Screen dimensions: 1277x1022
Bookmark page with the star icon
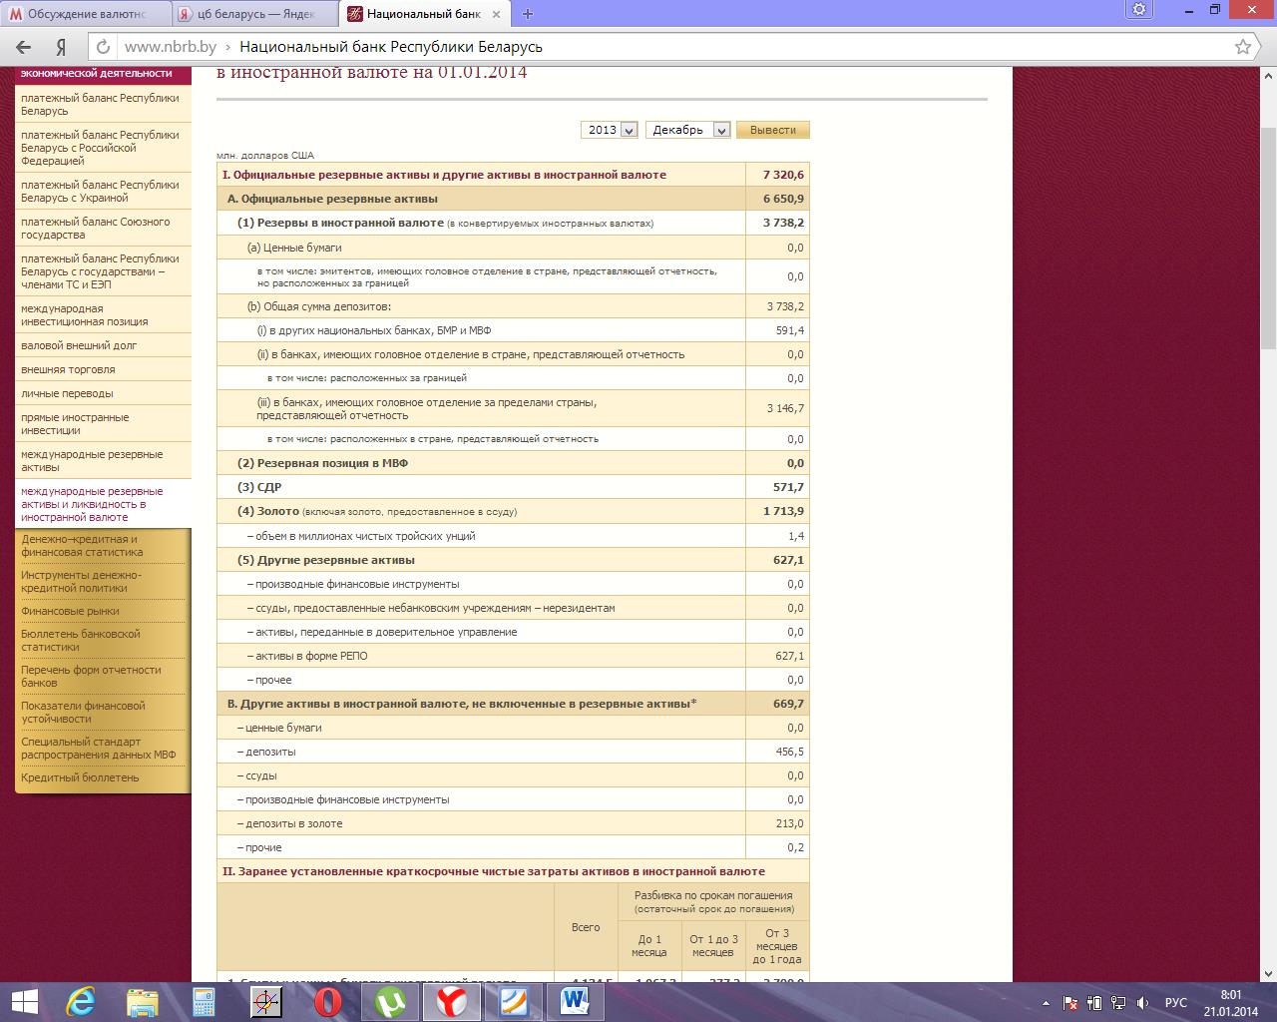(x=1242, y=47)
